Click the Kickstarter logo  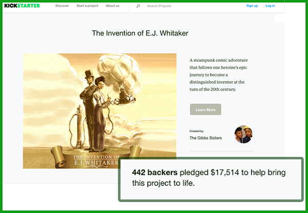pos(22,6)
